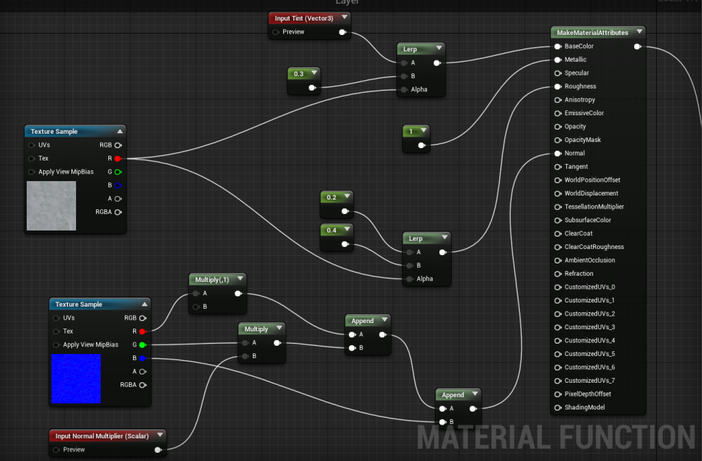Expand the 0.4 constant node arrow

point(347,229)
